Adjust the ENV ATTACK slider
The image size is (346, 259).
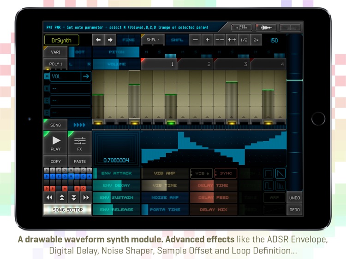[x=117, y=173]
